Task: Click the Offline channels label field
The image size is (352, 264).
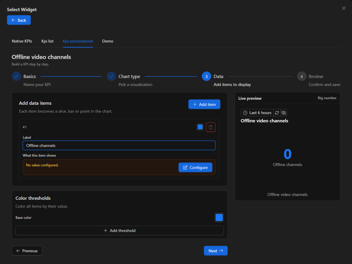Action: [x=119, y=145]
